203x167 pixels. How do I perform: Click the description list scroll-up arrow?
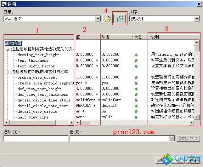coord(197,43)
